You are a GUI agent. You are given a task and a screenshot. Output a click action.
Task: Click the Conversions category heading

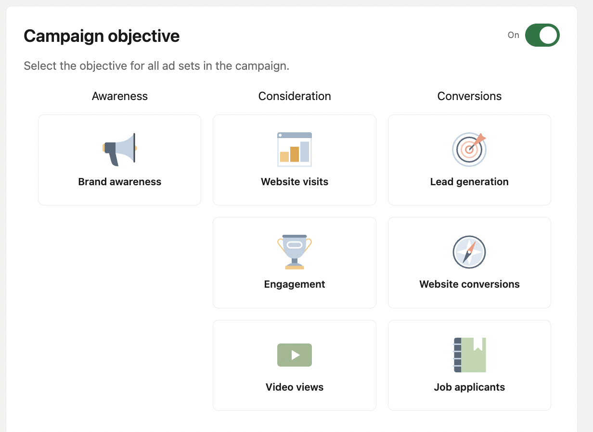(x=469, y=96)
